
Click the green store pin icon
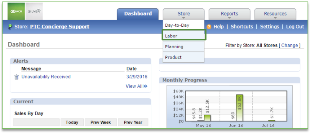point(11,27)
